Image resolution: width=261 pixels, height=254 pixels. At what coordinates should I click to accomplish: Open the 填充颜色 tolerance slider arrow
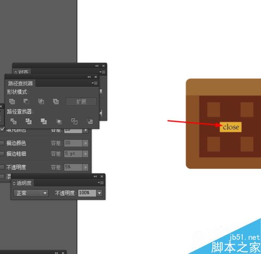86,130
